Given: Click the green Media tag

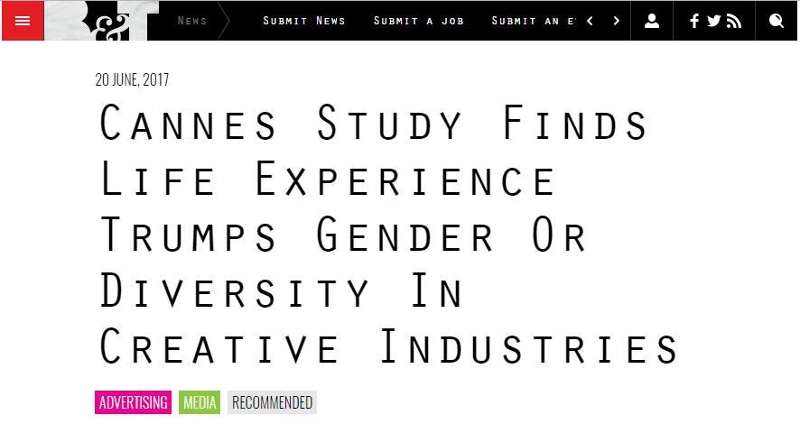Looking at the screenshot, I should click(x=200, y=402).
